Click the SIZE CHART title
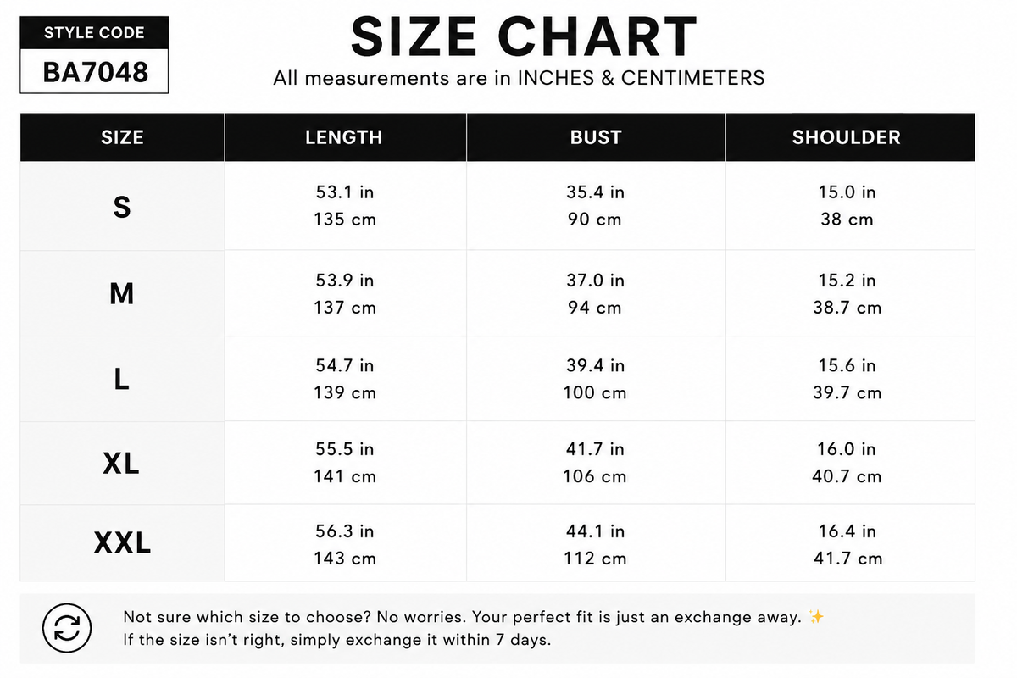Viewport: 1017px width, 678px height. pos(524,36)
